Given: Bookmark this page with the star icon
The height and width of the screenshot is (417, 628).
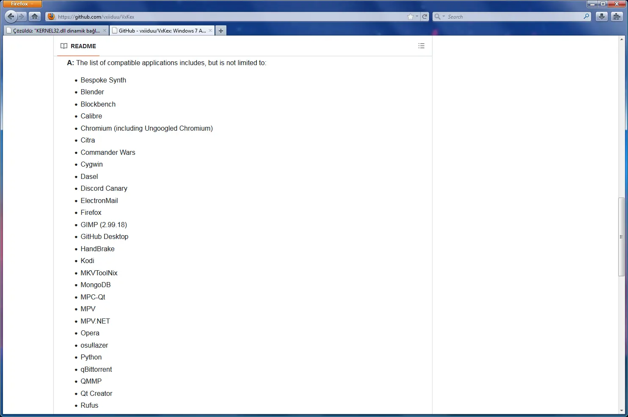Looking at the screenshot, I should click(410, 16).
